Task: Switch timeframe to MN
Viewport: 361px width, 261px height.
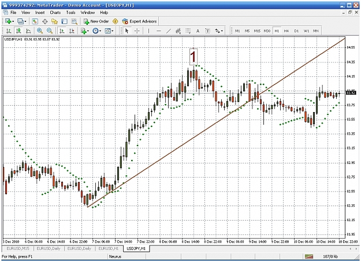Action: (315, 31)
